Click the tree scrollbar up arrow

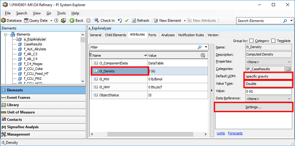tap(82, 35)
